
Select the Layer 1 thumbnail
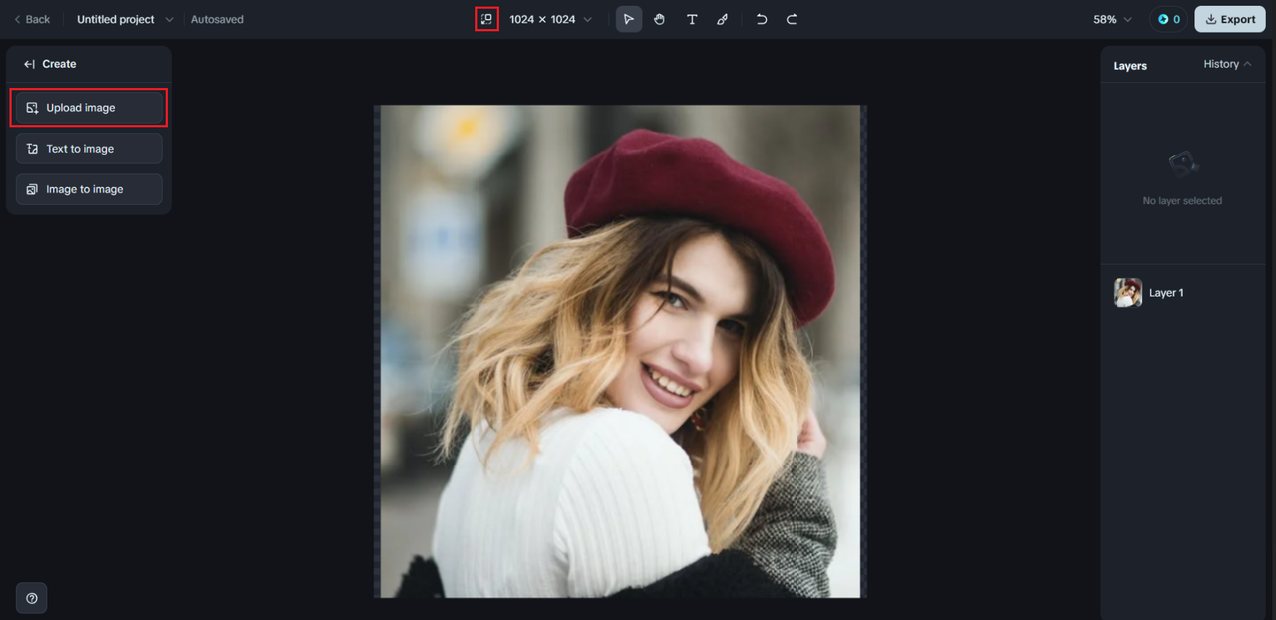(1128, 293)
